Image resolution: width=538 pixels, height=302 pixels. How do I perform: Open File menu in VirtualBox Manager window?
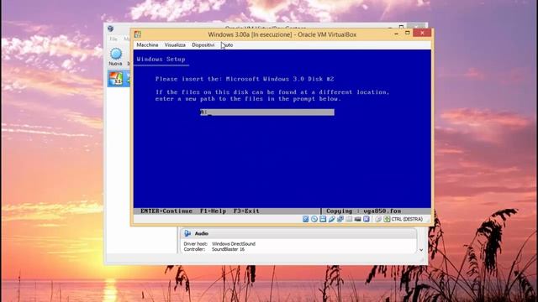click(113, 39)
